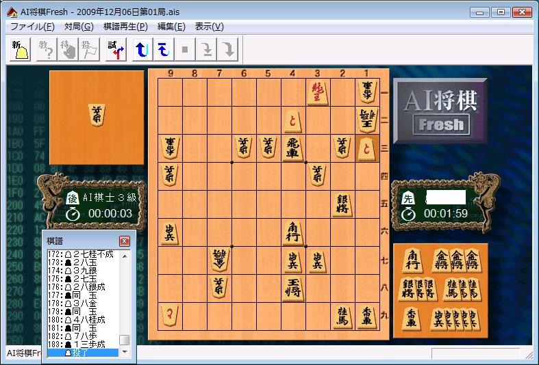Click the opponent's king 玉 at 1二
Screen dimensions: 539x365
point(368,120)
